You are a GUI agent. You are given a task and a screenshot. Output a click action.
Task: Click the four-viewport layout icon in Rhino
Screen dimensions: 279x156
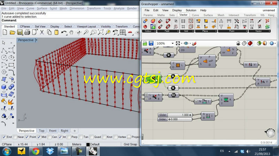pos(123,32)
